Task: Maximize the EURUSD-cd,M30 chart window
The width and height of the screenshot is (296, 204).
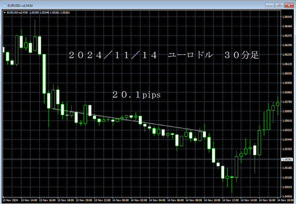Action: click(x=279, y=5)
